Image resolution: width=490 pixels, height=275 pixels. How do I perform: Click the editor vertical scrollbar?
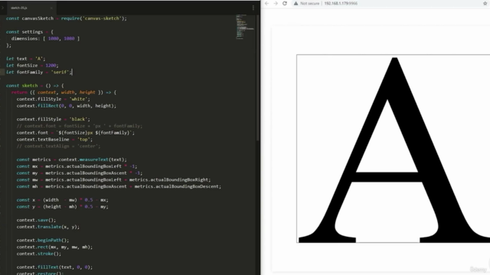tap(258, 78)
